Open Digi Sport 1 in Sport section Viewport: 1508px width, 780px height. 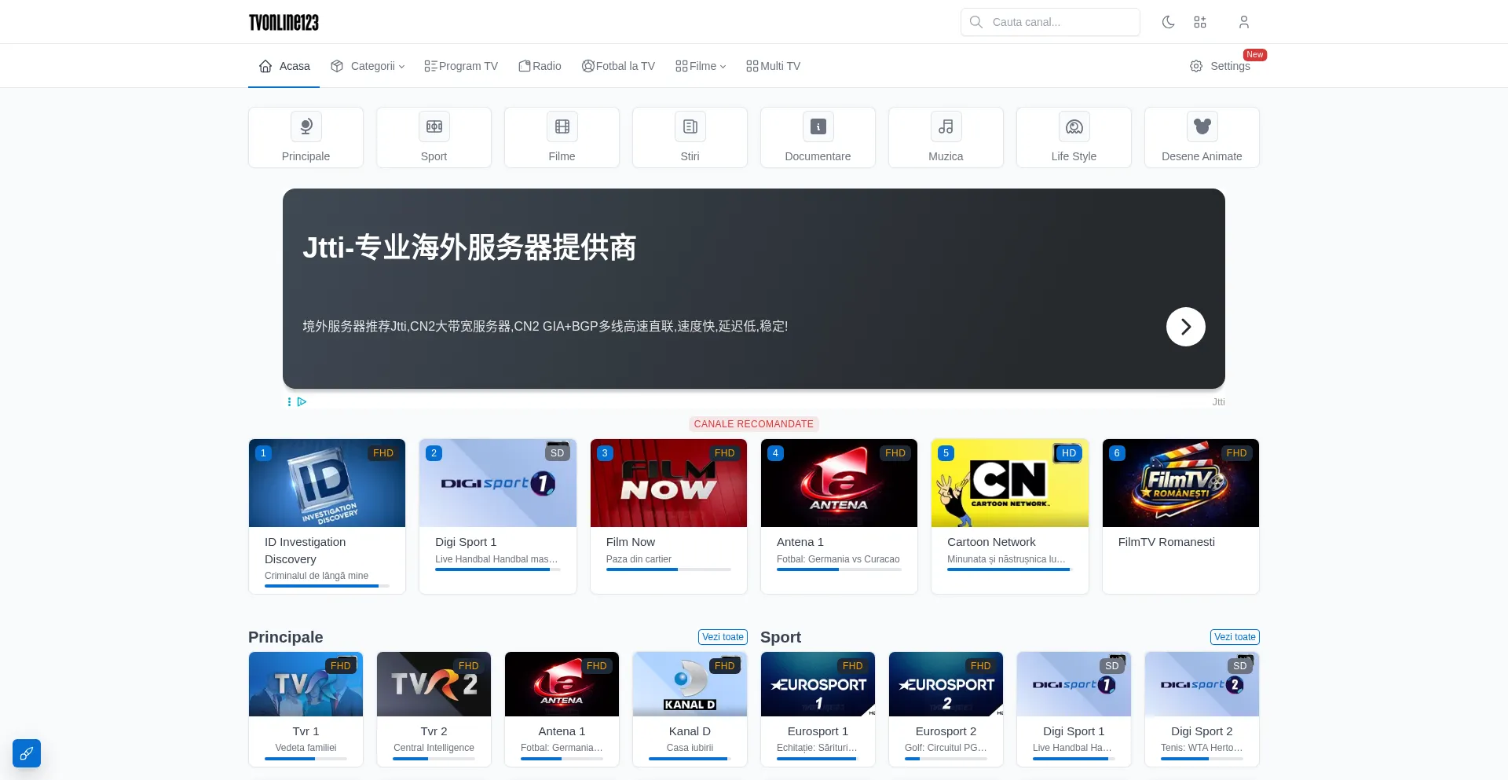[x=1074, y=709]
